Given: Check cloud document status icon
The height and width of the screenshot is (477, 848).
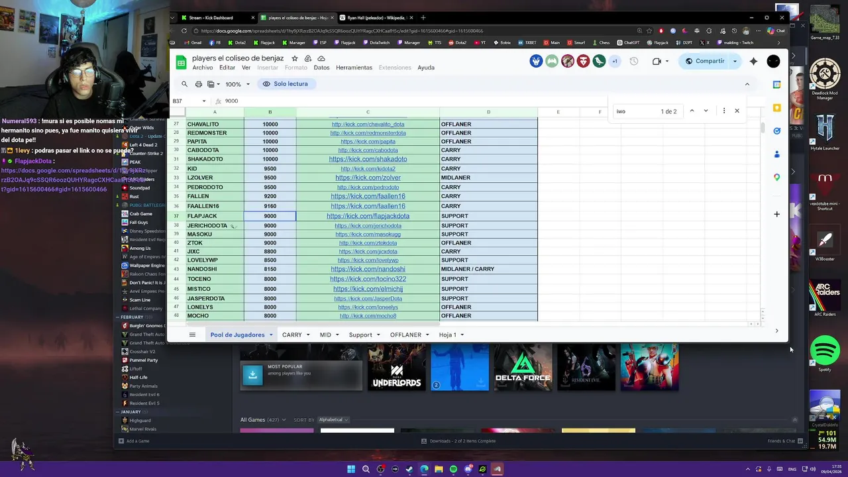Looking at the screenshot, I should click(321, 58).
